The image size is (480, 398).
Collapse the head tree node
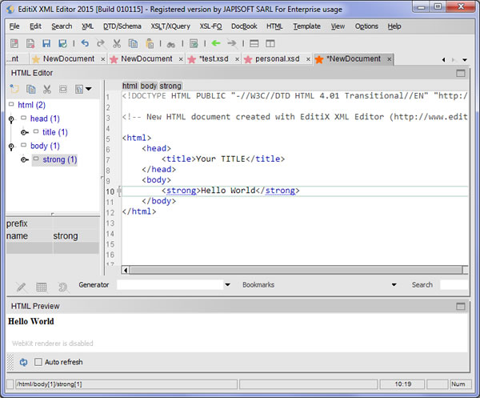coord(11,119)
